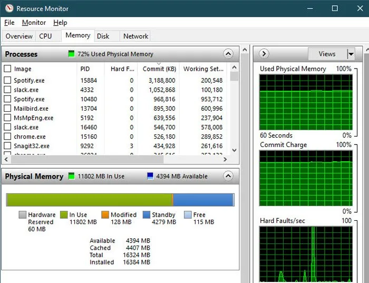Image resolution: width=369 pixels, height=283 pixels.
Task: Click the blue Standby memory bar segment
Action: (202, 200)
